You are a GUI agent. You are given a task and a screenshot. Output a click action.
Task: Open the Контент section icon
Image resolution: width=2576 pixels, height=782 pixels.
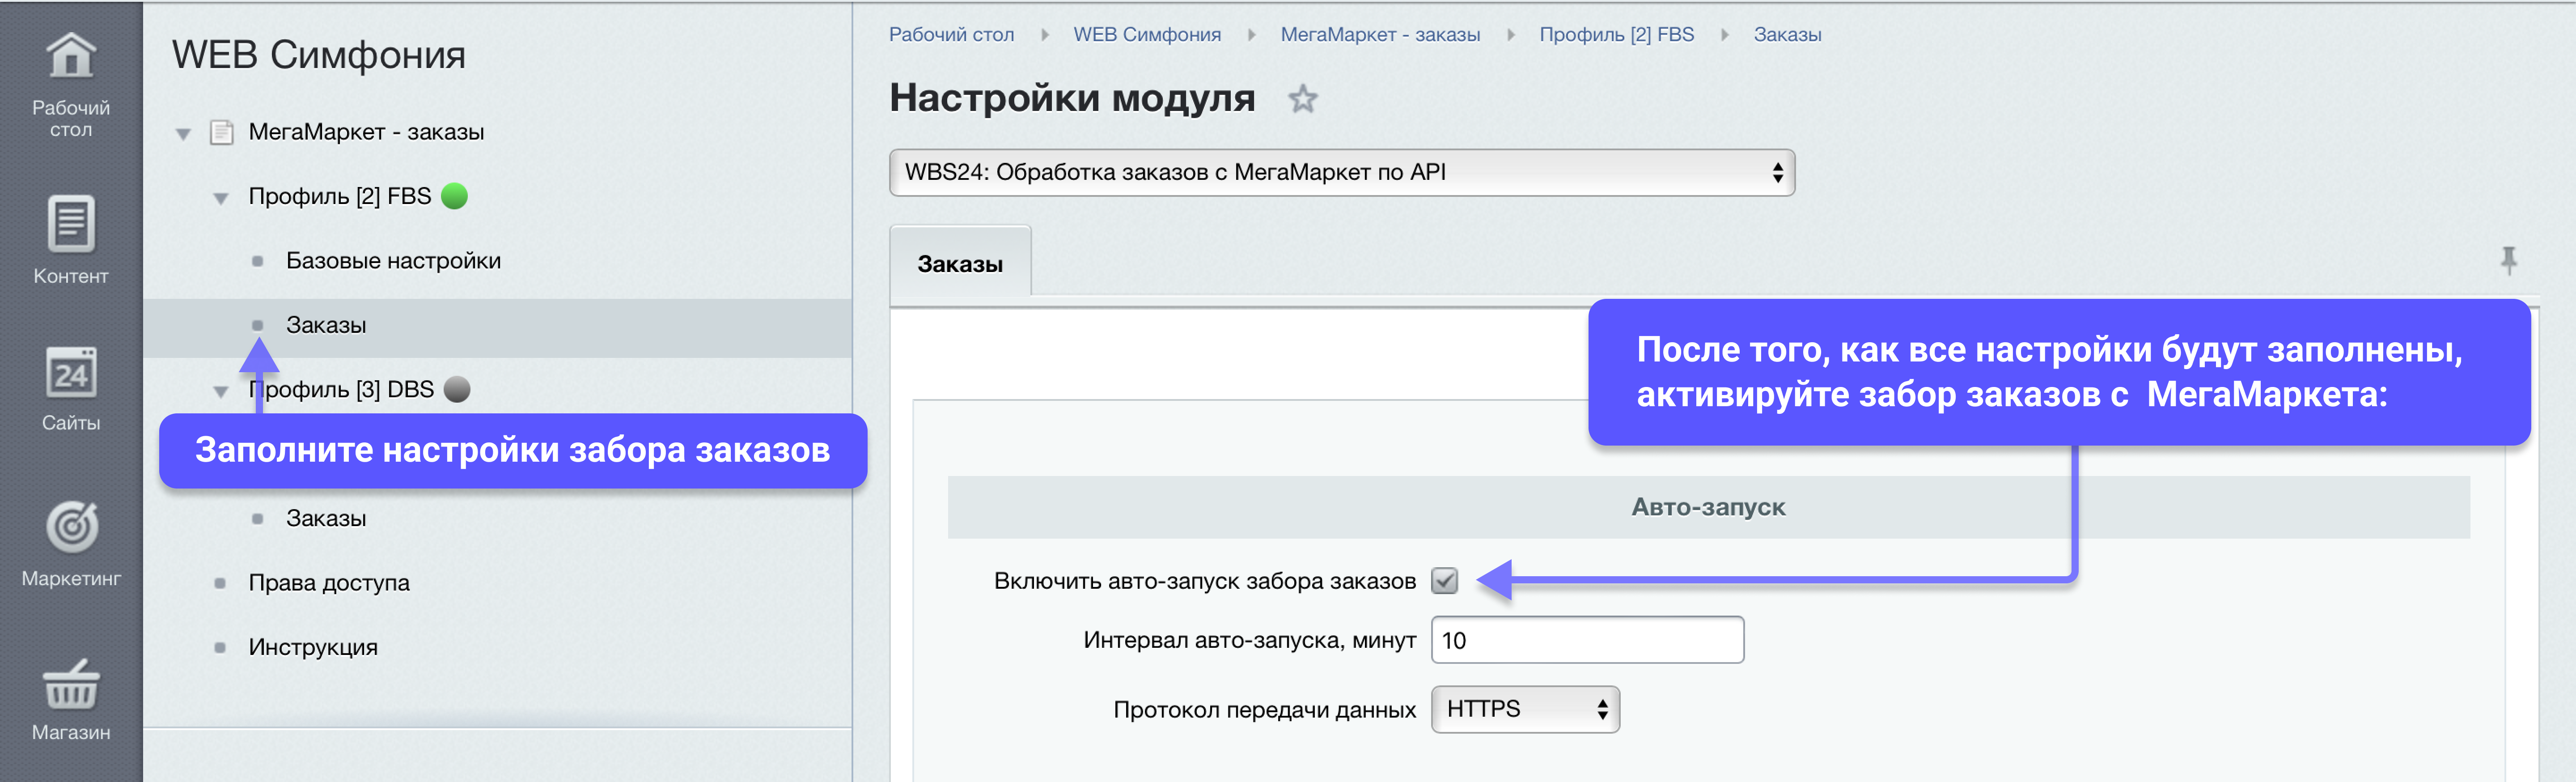point(71,224)
